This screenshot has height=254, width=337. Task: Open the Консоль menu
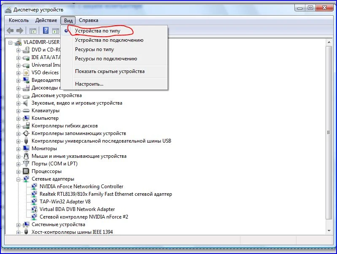[19, 20]
